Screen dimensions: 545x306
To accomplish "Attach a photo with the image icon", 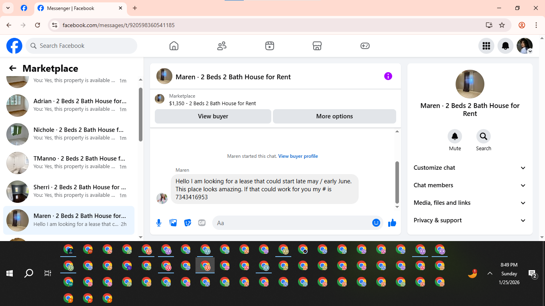I will coord(173,223).
